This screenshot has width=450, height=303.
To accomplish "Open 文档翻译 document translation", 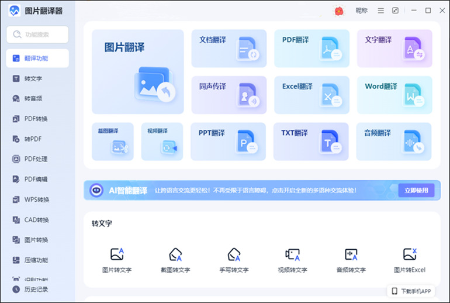I will (229, 48).
